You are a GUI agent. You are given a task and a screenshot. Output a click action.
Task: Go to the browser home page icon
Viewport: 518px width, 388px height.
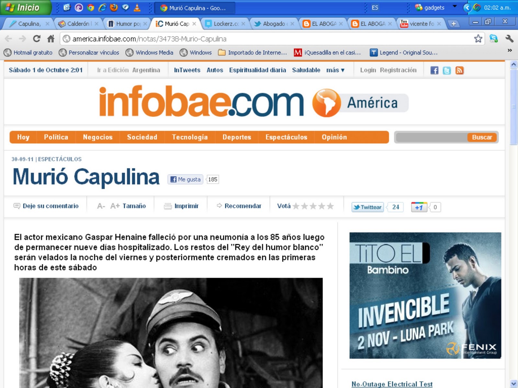tap(51, 39)
